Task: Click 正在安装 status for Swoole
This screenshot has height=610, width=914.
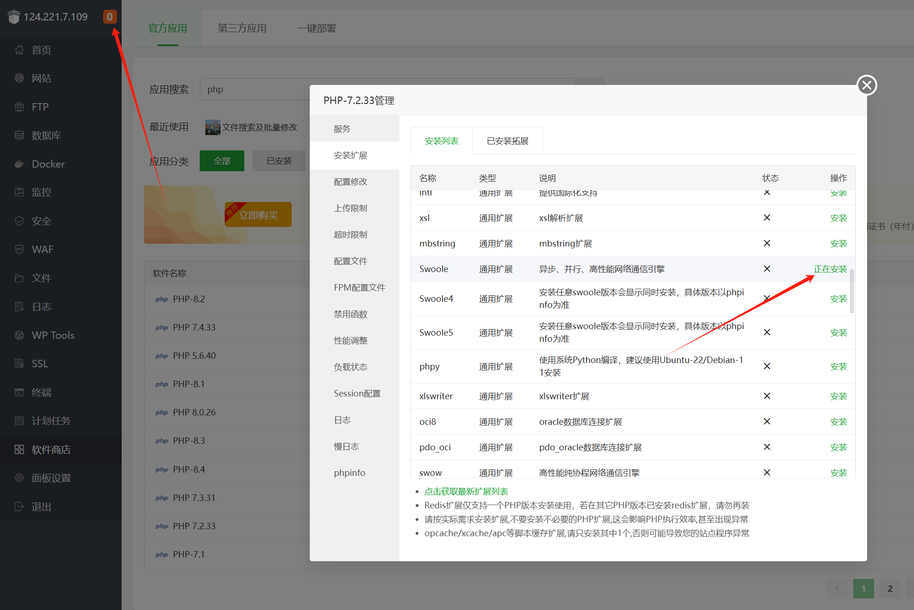Action: pos(830,269)
